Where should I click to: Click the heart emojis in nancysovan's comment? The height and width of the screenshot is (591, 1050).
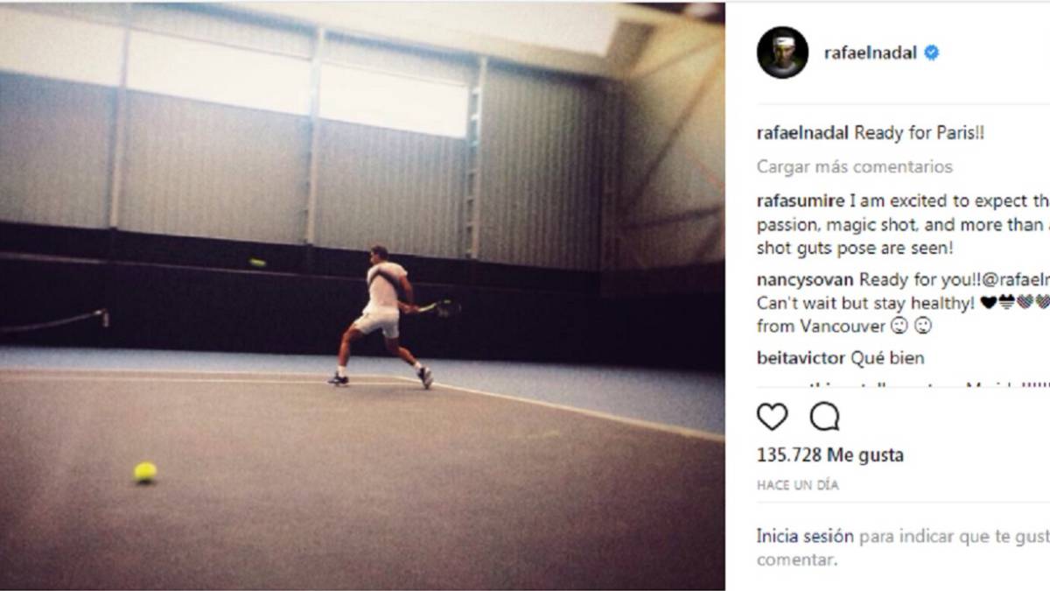point(1015,303)
